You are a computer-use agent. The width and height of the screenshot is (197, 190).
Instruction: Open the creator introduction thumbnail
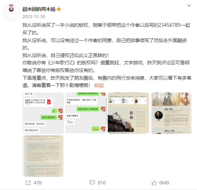[x=171, y=113]
